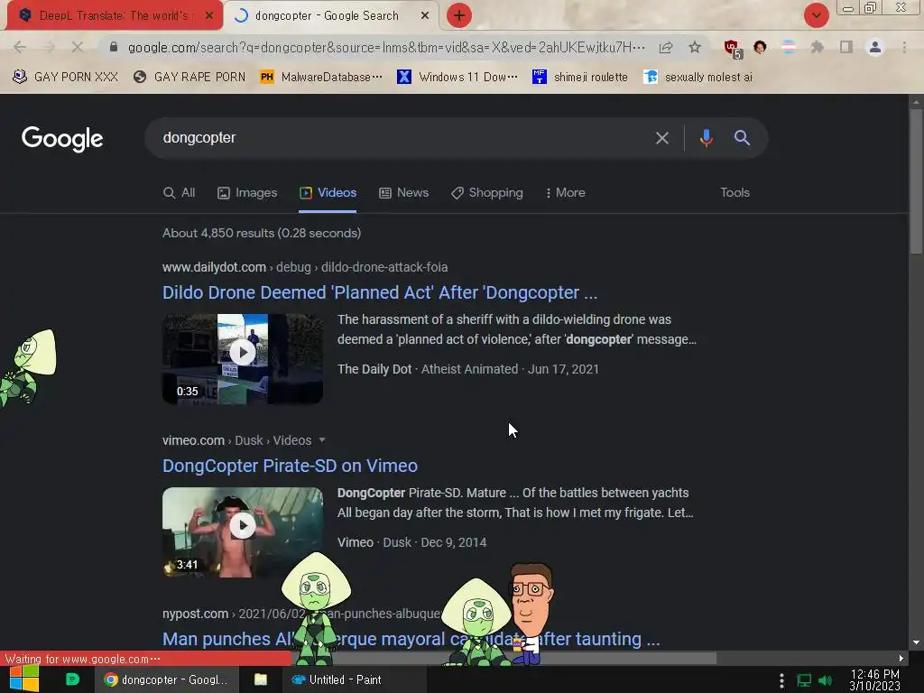This screenshot has width=924, height=693.
Task: Stop loading the page with the X button
Action: click(78, 47)
